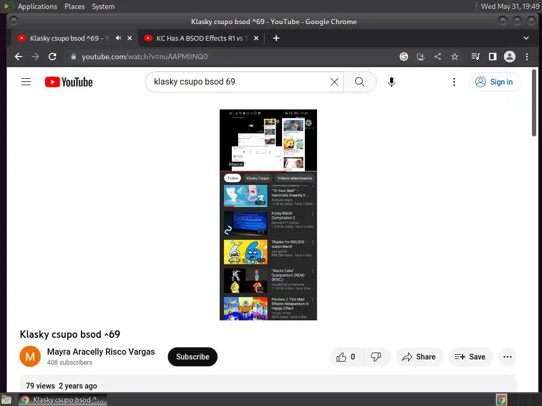Mute the tab via speaker icon
This screenshot has height=406, width=542.
[118, 38]
